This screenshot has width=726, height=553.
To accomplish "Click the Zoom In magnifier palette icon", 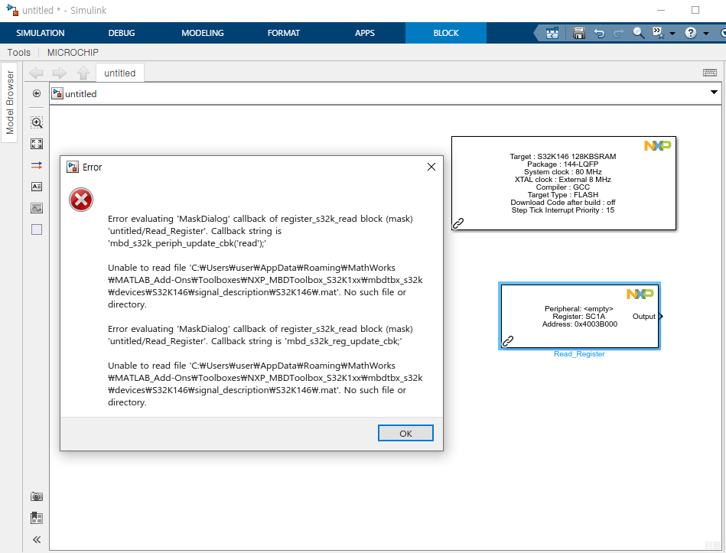I will [x=37, y=122].
